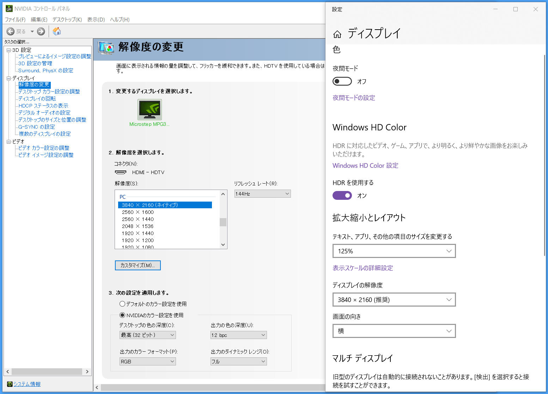548x394 pixels.
Task: Click Settings window vertical scrollbar thumb
Action: click(545, 155)
